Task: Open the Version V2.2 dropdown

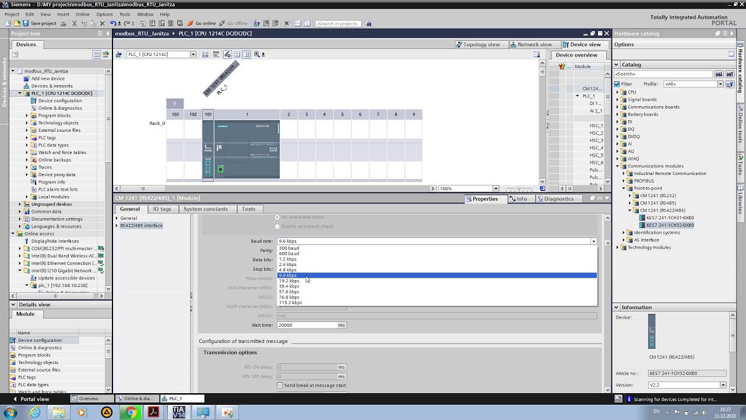Action: point(723,385)
